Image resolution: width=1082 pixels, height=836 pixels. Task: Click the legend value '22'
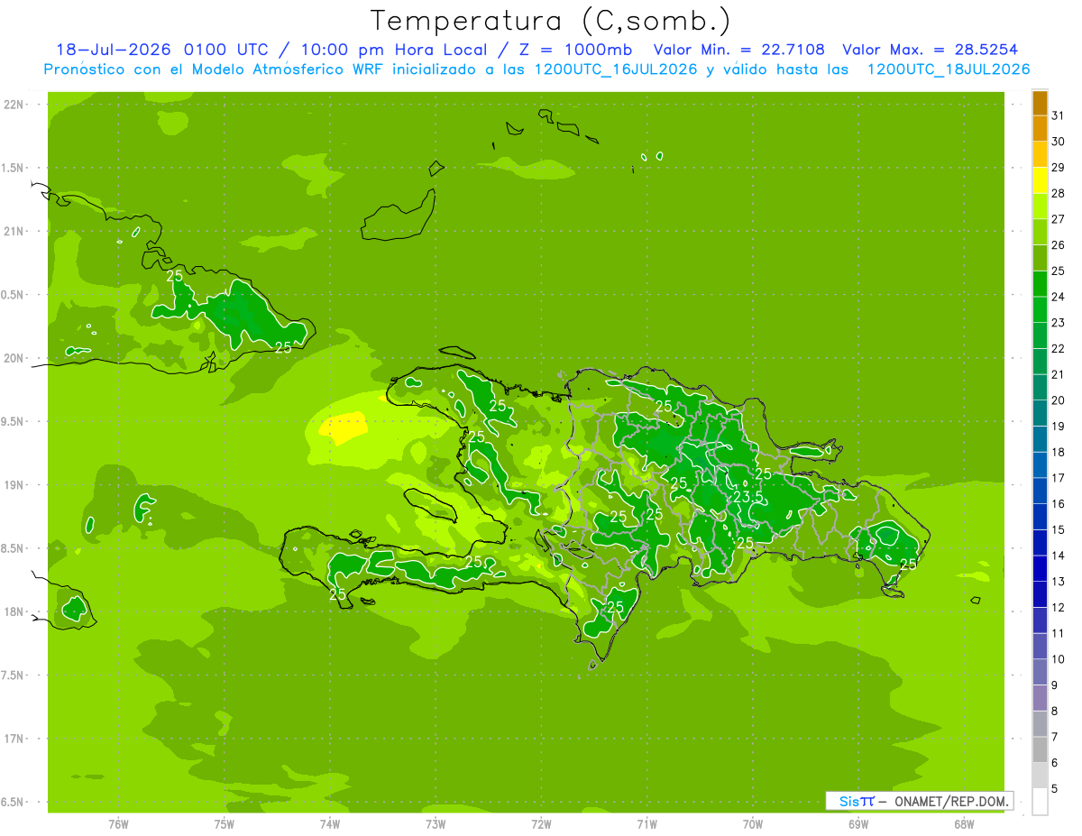coord(1058,348)
